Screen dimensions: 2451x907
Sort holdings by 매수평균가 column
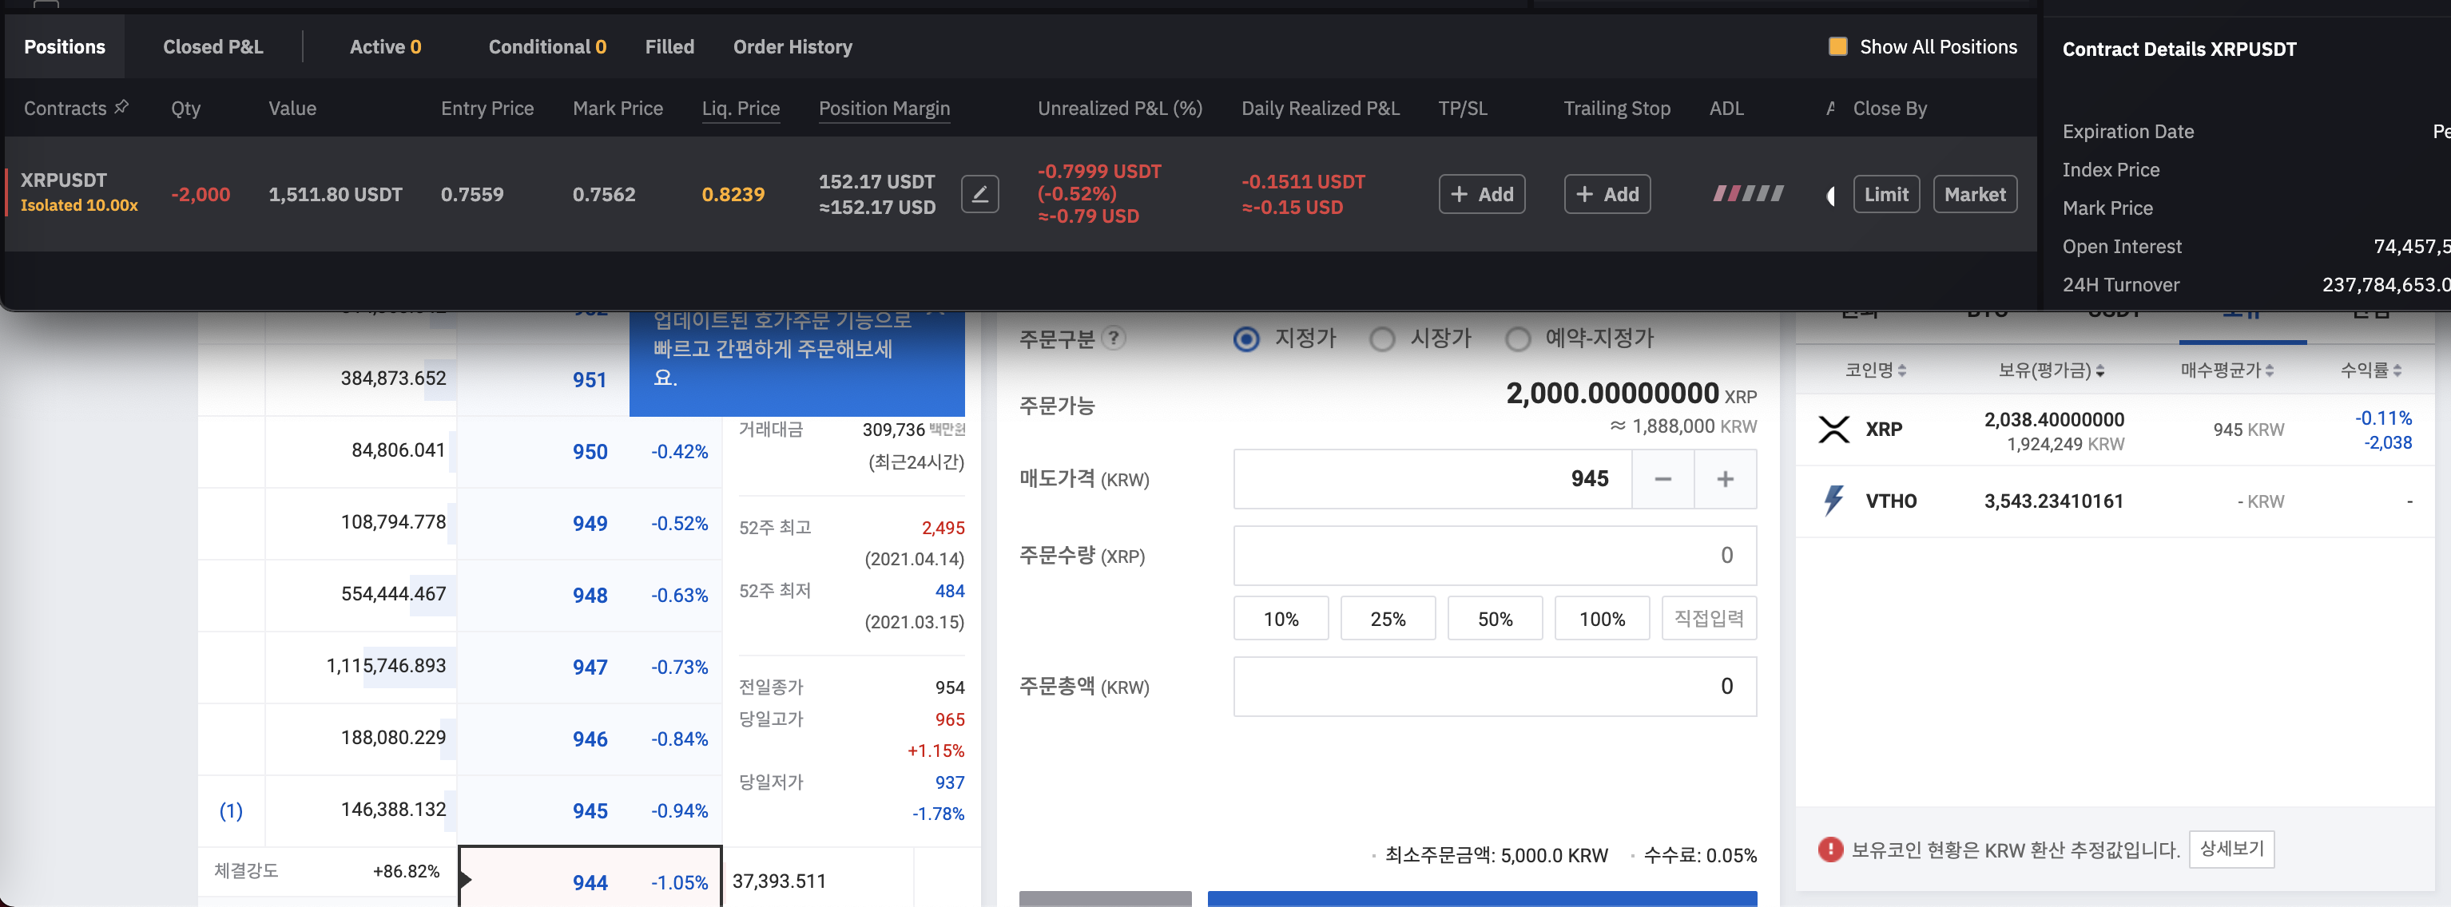pos(2227,370)
